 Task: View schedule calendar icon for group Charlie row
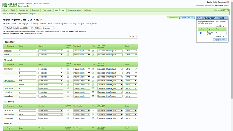pyautogui.click(x=94, y=84)
